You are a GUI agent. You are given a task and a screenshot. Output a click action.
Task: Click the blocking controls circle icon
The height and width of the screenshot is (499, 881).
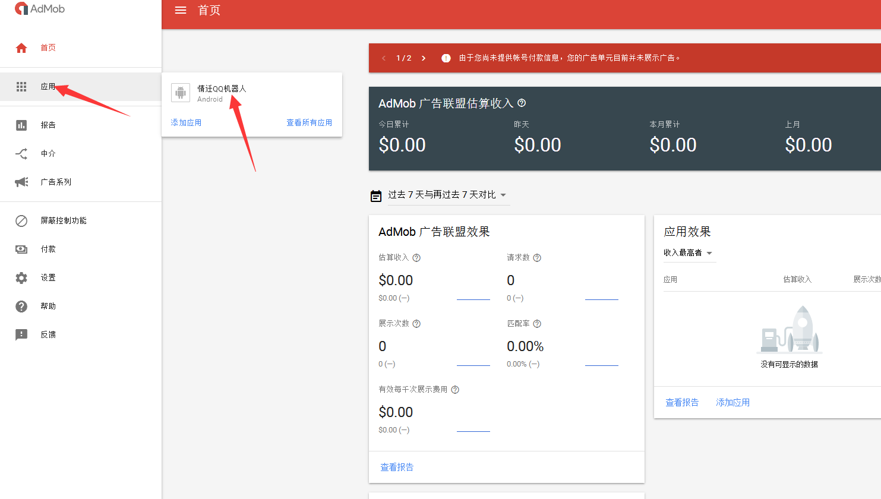[21, 221]
